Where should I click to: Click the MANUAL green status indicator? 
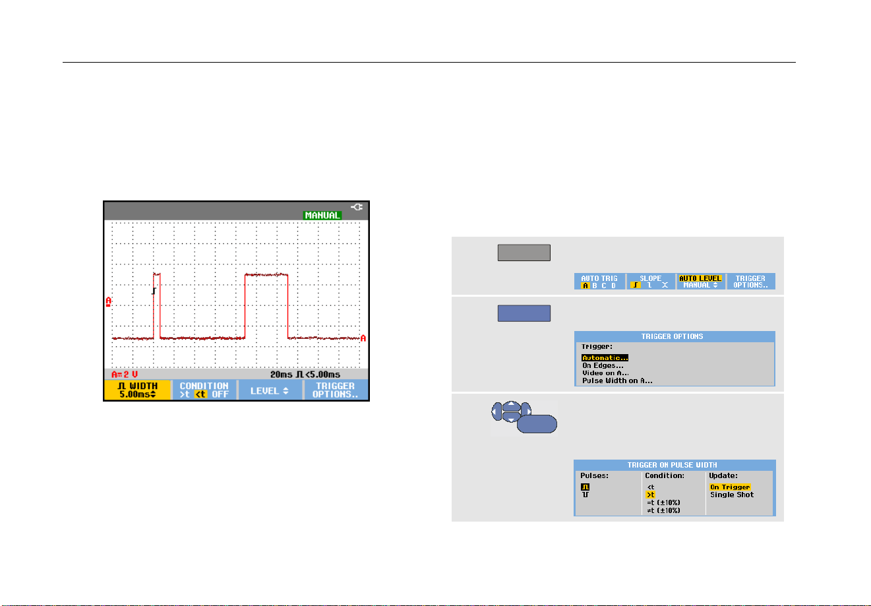(322, 215)
